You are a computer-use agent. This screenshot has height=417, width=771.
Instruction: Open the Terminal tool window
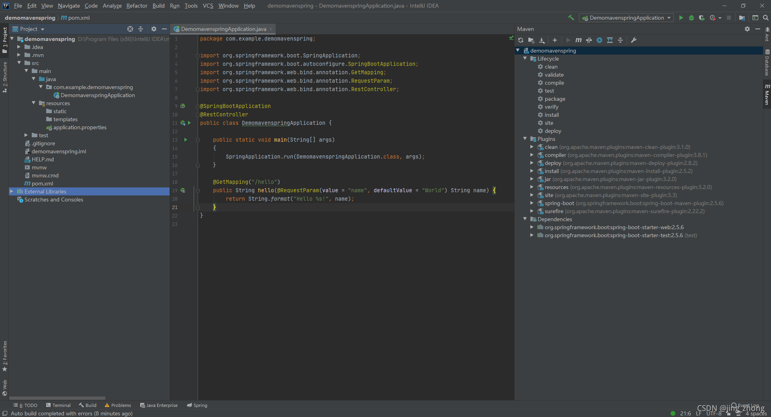coord(58,405)
